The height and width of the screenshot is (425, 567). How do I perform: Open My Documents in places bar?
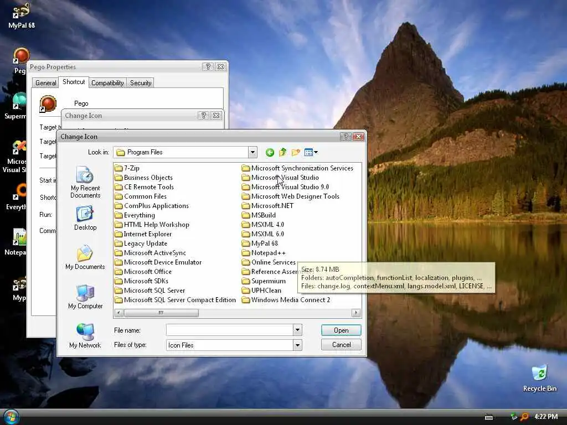[85, 258]
